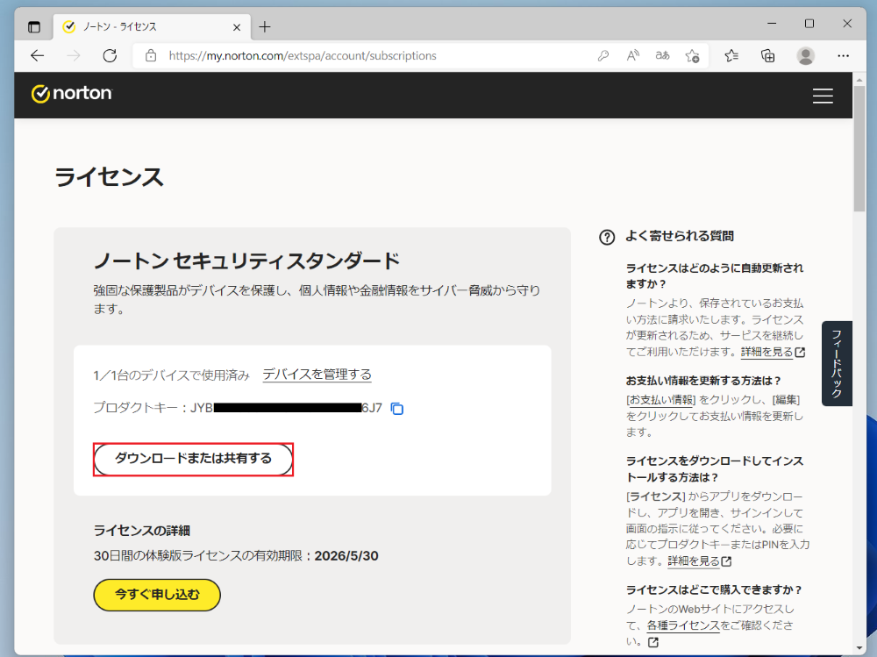
Task: Select the ノートン - ライセンス tab
Action: (151, 27)
